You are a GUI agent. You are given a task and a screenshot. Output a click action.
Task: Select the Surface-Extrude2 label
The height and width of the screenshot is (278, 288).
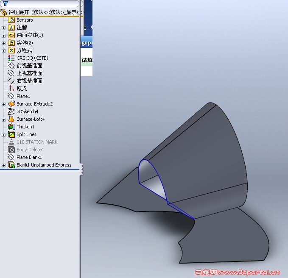(x=35, y=104)
